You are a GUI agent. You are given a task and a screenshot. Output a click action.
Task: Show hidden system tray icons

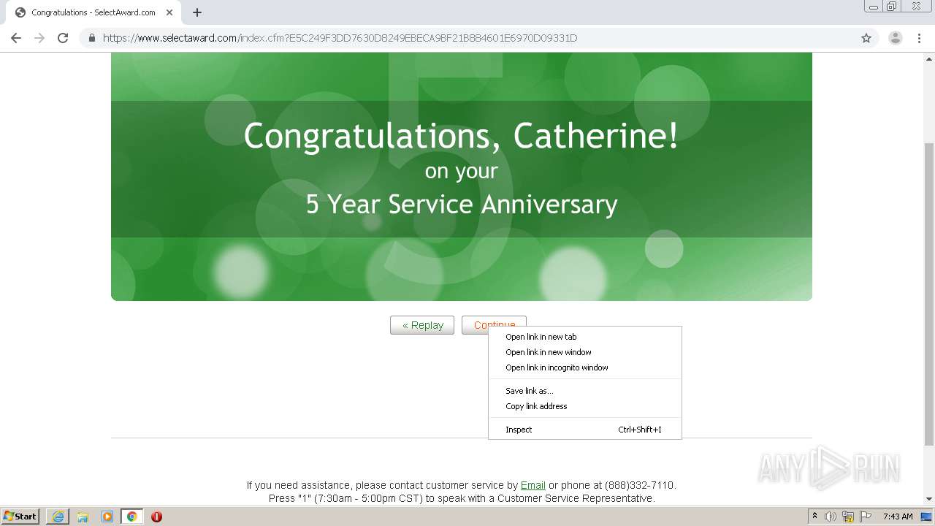point(815,517)
